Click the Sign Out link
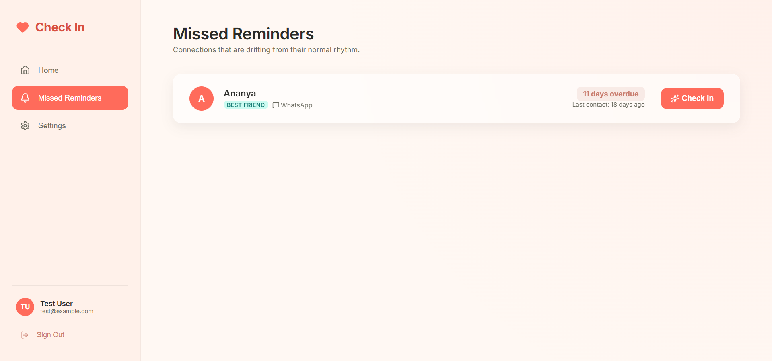This screenshot has height=361, width=772. tap(50, 335)
